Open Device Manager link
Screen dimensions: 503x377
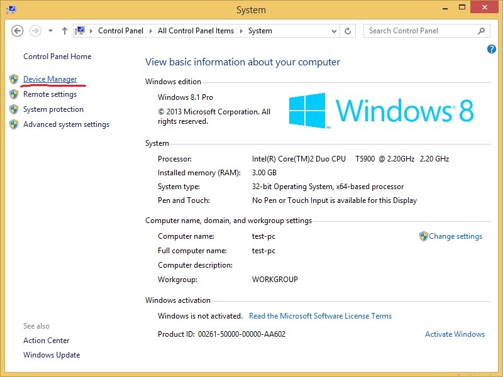50,79
